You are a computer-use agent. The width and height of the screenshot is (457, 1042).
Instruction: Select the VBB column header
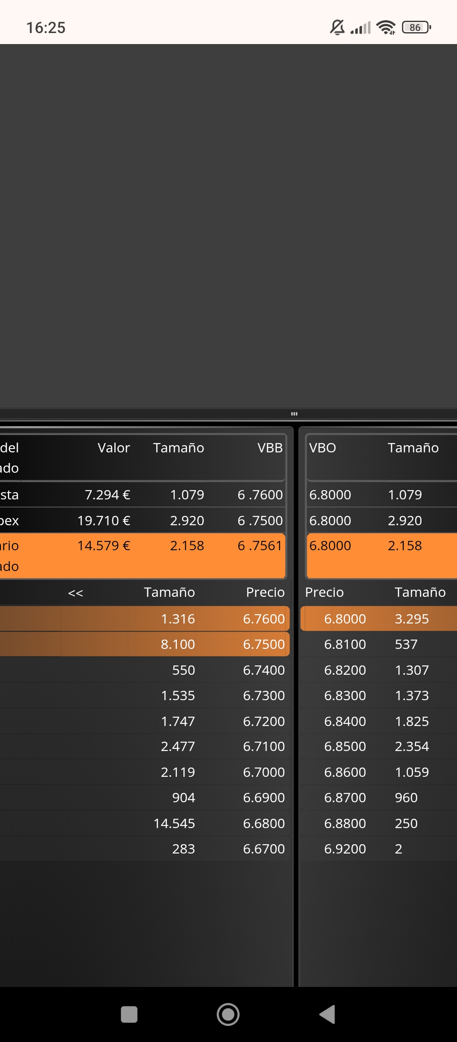270,448
